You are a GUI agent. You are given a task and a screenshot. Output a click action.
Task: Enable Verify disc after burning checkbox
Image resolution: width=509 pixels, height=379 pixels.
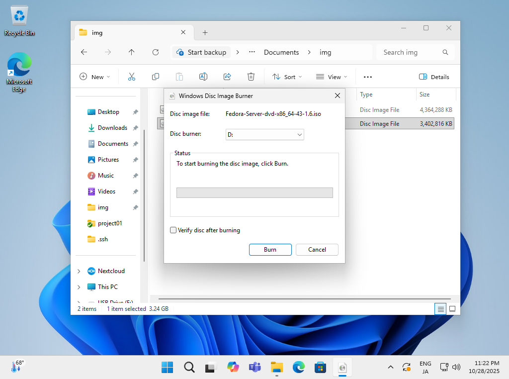pyautogui.click(x=173, y=230)
